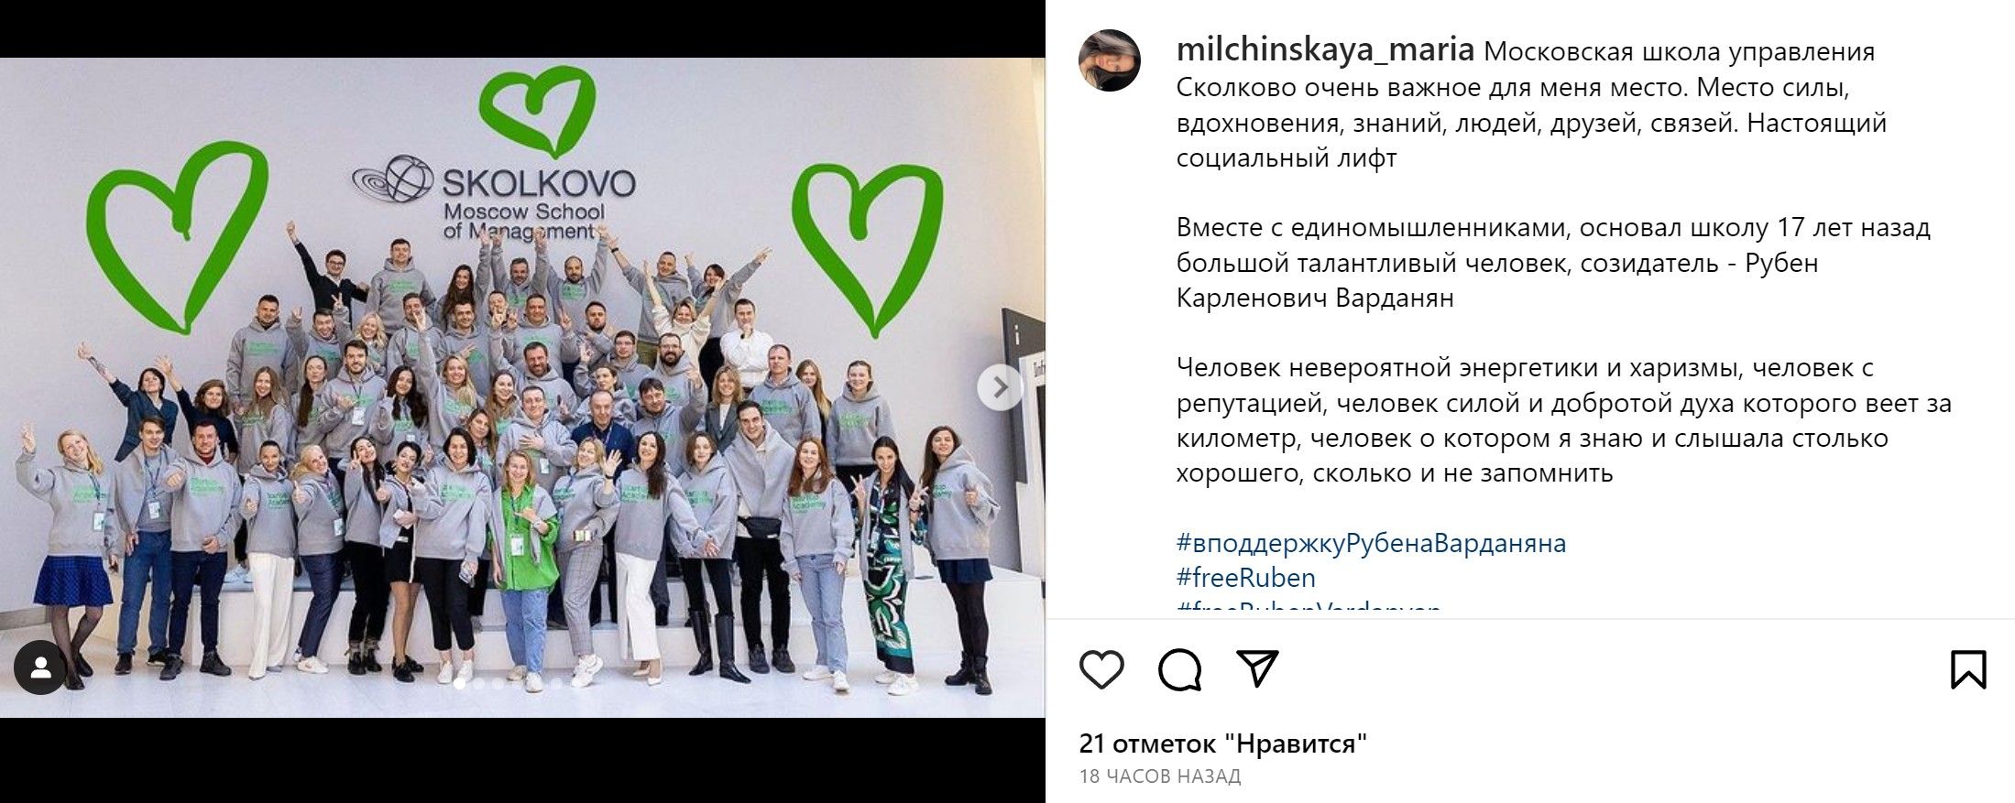2015x803 pixels.
Task: Click the caption paragraph mentioning Рубен Карленович Варданян
Action: pyautogui.click(x=1553, y=263)
